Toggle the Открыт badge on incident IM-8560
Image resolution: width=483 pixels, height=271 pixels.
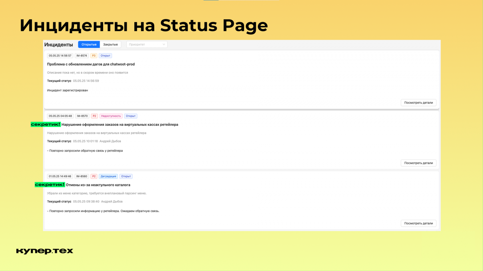click(126, 176)
